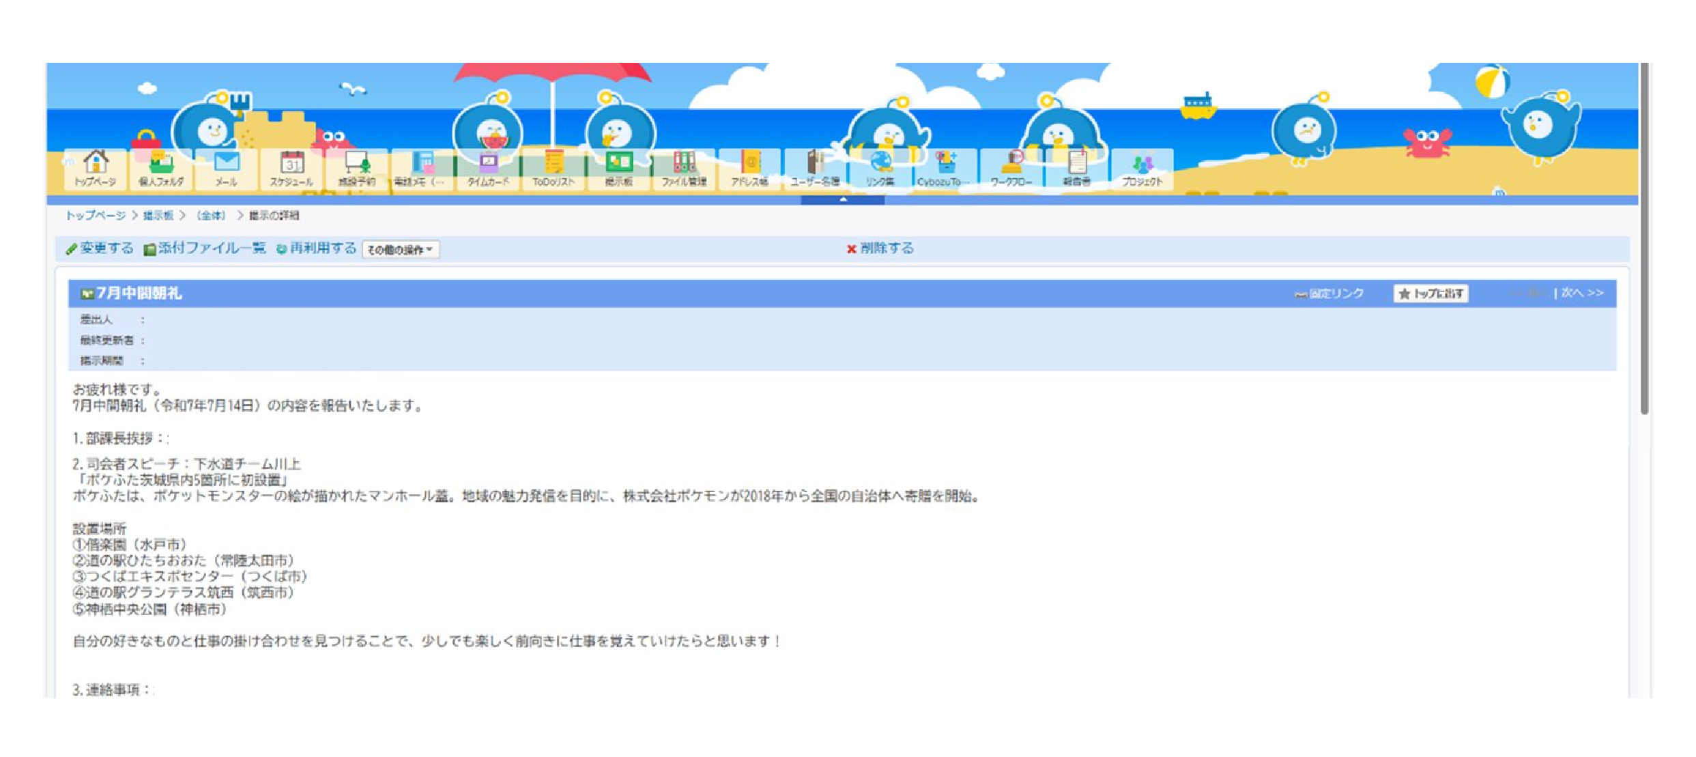Image resolution: width=1696 pixels, height=757 pixels.
Task: Click the 差出人 label
Action: (96, 319)
